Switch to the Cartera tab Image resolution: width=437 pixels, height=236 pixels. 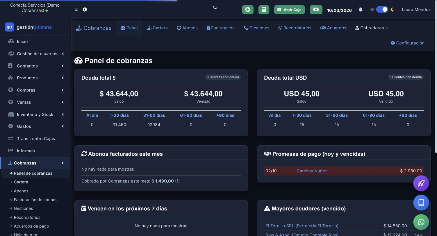coord(157,28)
